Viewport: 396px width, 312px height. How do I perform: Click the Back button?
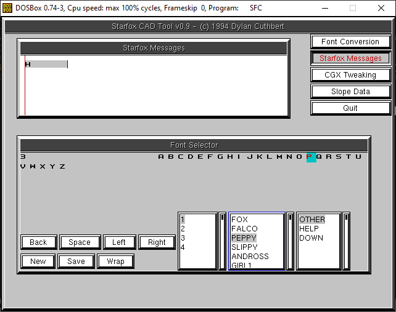(x=38, y=242)
